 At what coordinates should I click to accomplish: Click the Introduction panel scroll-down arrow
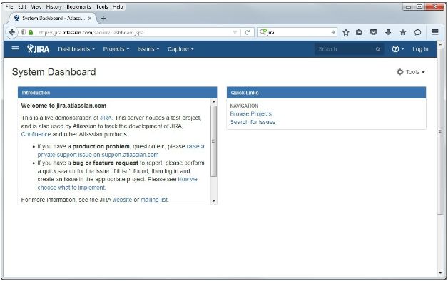tap(213, 201)
